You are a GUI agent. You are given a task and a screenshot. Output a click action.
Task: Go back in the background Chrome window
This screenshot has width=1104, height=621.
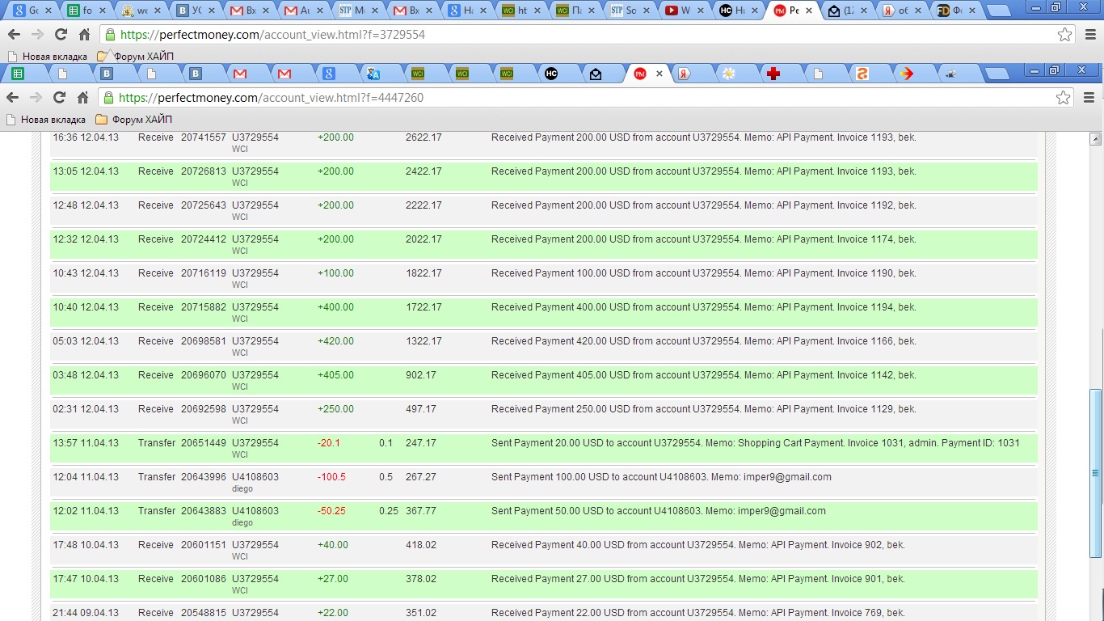pyautogui.click(x=13, y=35)
